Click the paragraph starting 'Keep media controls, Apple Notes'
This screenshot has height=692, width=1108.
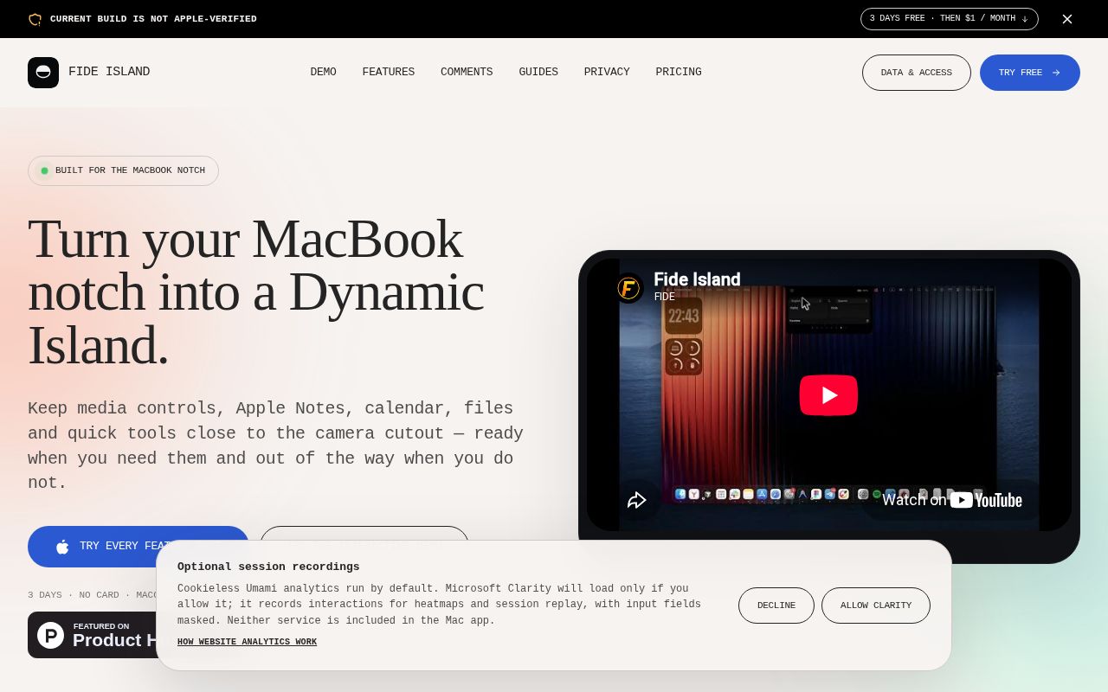click(x=275, y=445)
